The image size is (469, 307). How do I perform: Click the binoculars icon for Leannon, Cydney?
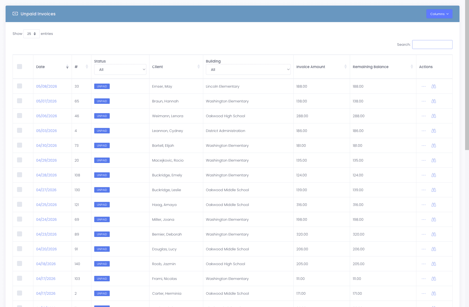pyautogui.click(x=434, y=131)
